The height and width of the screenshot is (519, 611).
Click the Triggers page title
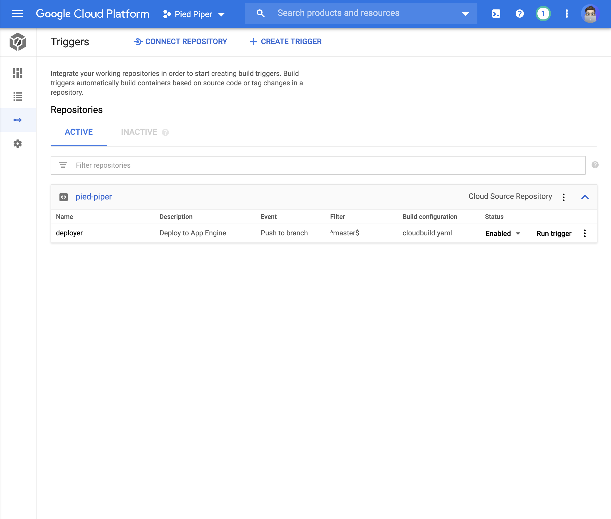[70, 42]
